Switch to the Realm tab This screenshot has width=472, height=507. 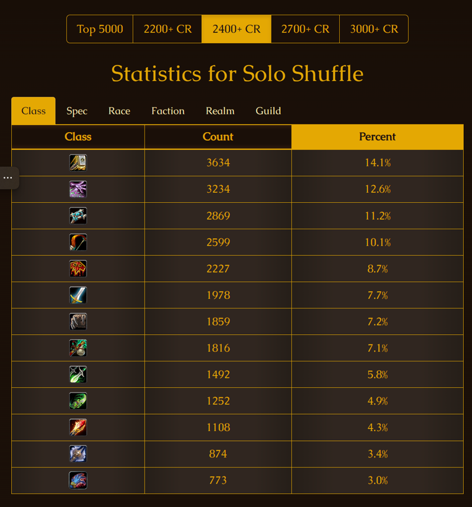tap(220, 111)
